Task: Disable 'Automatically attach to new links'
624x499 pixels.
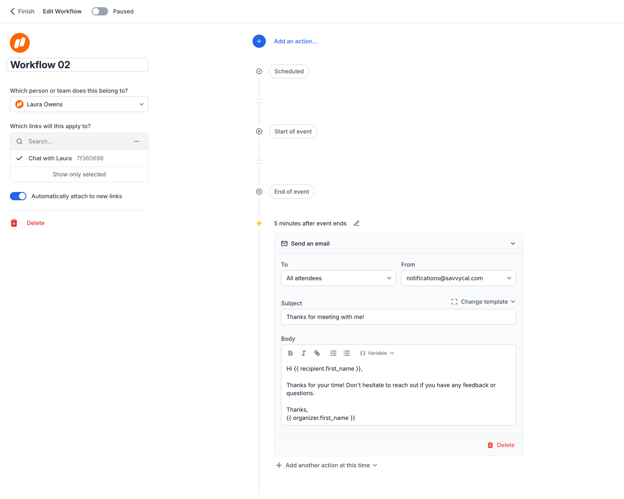Action: pos(18,196)
